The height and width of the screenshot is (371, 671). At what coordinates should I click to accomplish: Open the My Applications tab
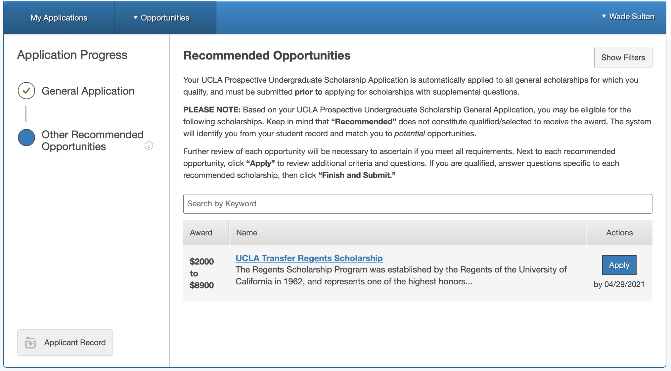pos(59,18)
